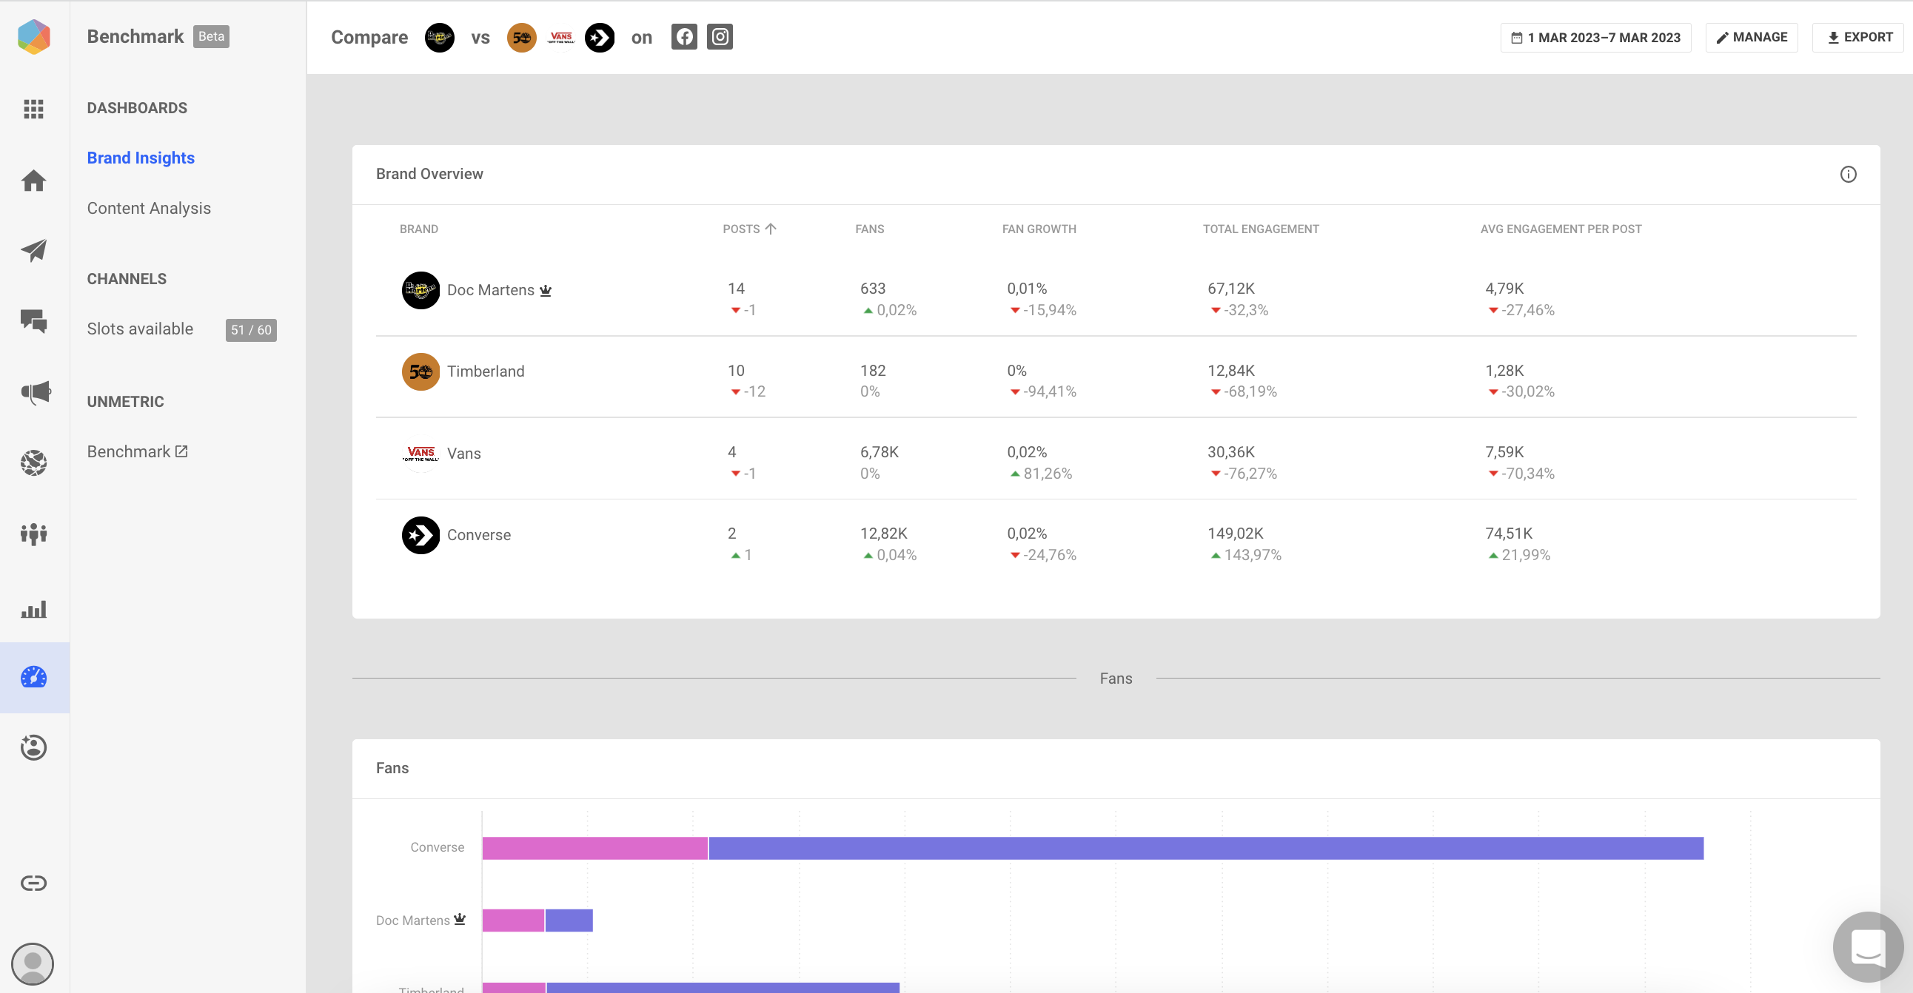Image resolution: width=1913 pixels, height=993 pixels.
Task: Open the people group icon in sidebar
Action: click(33, 533)
